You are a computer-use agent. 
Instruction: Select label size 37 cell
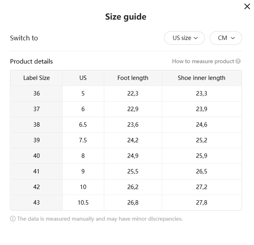[36, 109]
